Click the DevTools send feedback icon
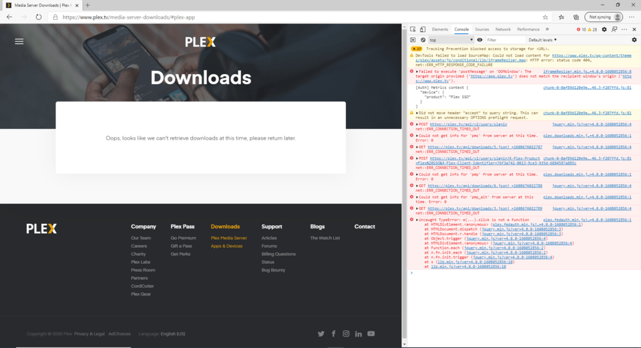This screenshot has height=348, width=641. pyautogui.click(x=614, y=29)
